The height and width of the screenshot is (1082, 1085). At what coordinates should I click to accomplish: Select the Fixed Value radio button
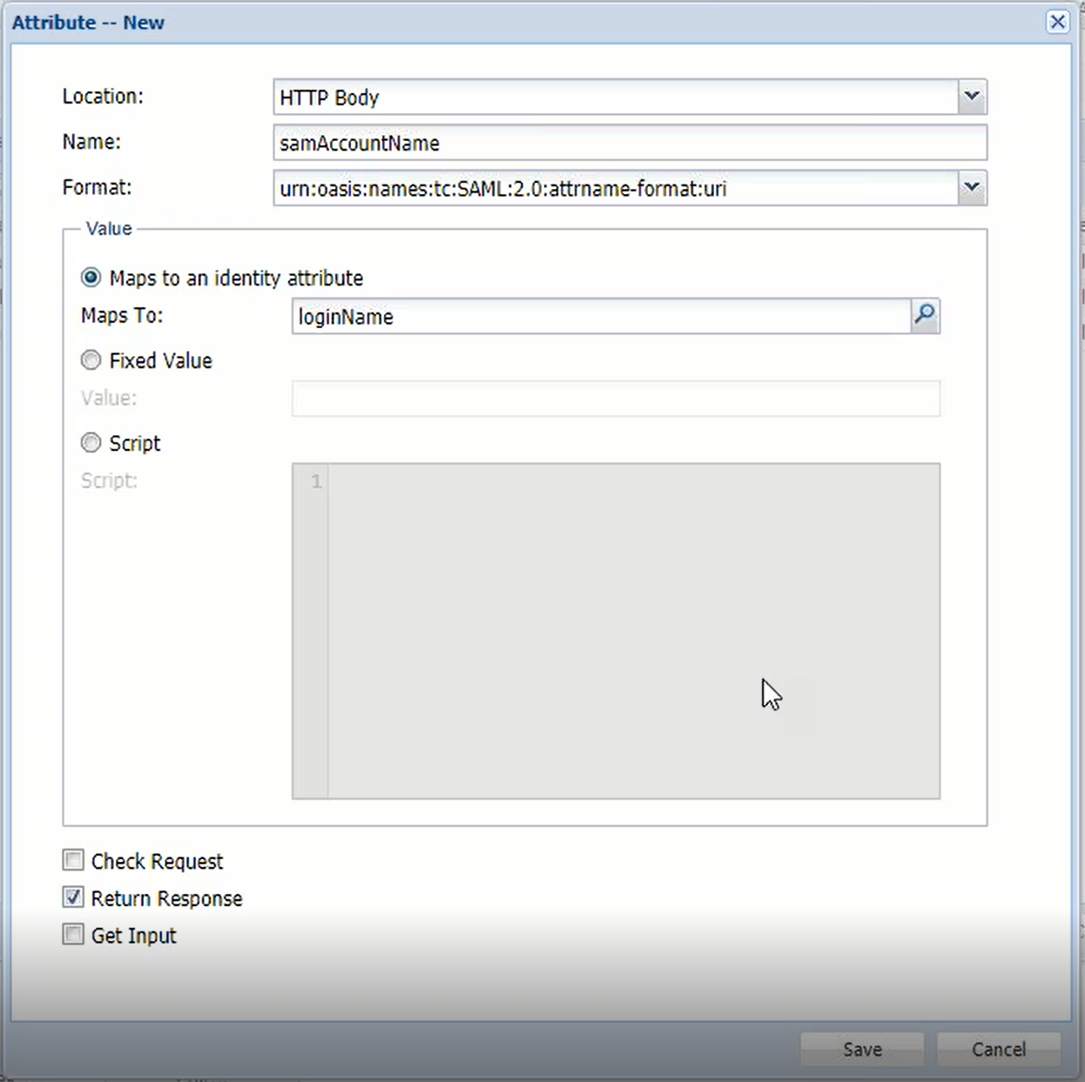pyautogui.click(x=91, y=360)
